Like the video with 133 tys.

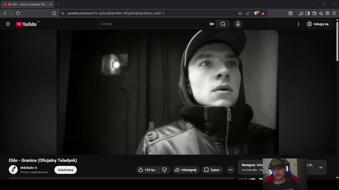click(x=147, y=170)
